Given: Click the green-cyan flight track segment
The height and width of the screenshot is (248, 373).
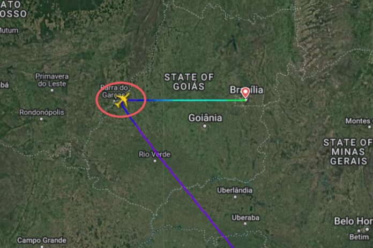Looking at the screenshot, I should (x=197, y=100).
